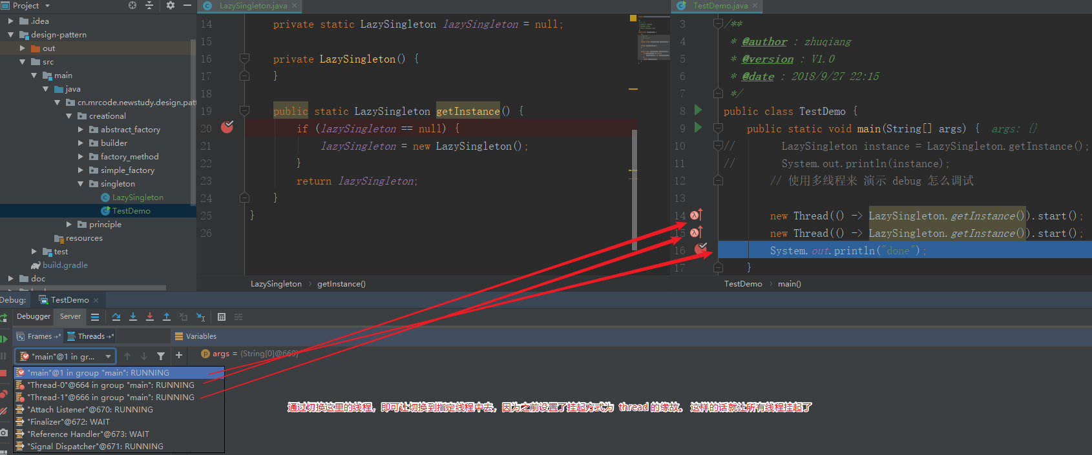
Task: Click the red Force Step Into icon
Action: 150,317
